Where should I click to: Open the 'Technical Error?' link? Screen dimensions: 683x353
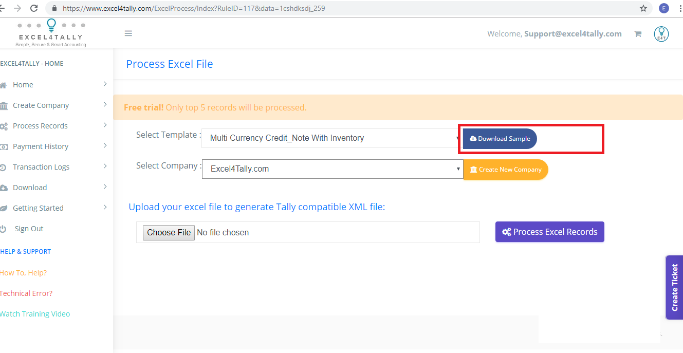click(x=26, y=293)
